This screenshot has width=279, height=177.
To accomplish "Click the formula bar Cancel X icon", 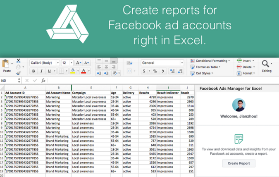I will coord(27,81).
